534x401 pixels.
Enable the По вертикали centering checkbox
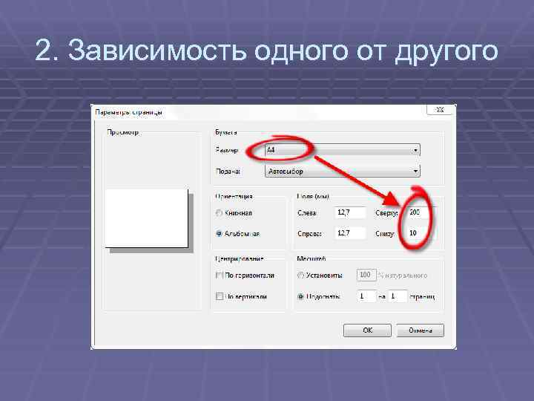click(220, 296)
